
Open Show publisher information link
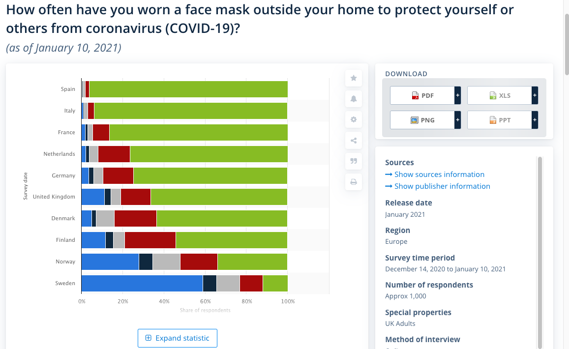pos(442,186)
